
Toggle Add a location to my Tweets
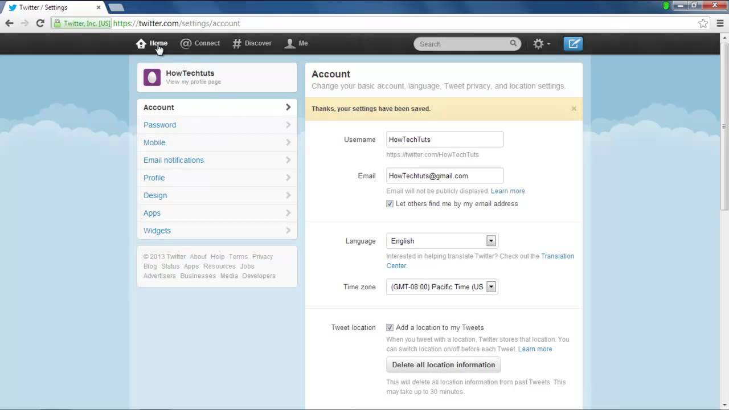click(390, 327)
